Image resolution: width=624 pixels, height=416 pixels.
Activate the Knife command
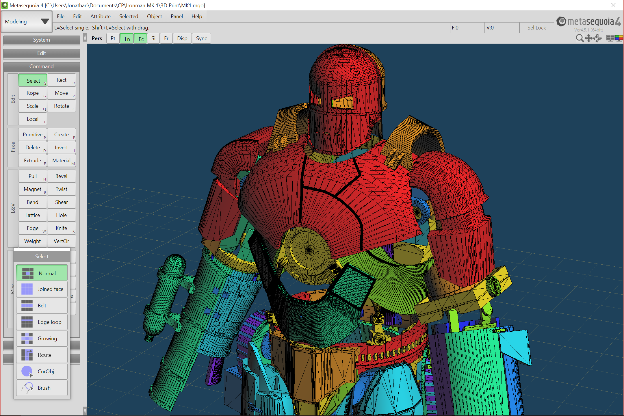point(62,228)
